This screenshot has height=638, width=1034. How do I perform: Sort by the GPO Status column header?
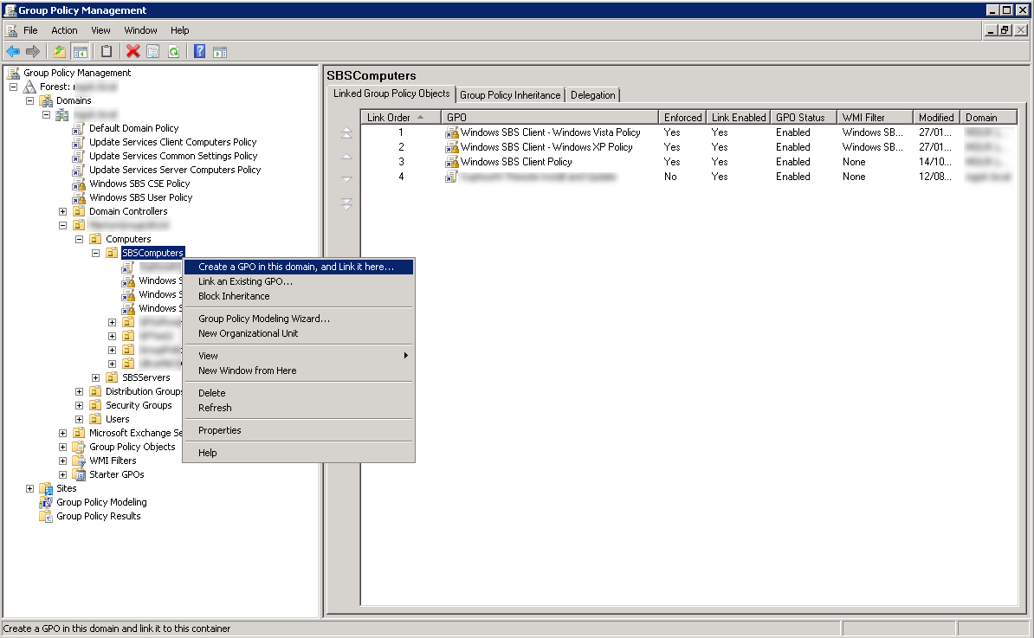point(803,118)
